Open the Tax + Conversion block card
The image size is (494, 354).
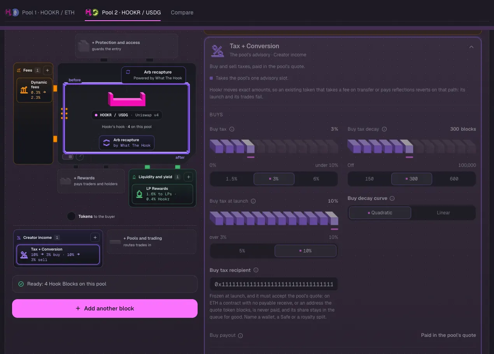coord(58,254)
